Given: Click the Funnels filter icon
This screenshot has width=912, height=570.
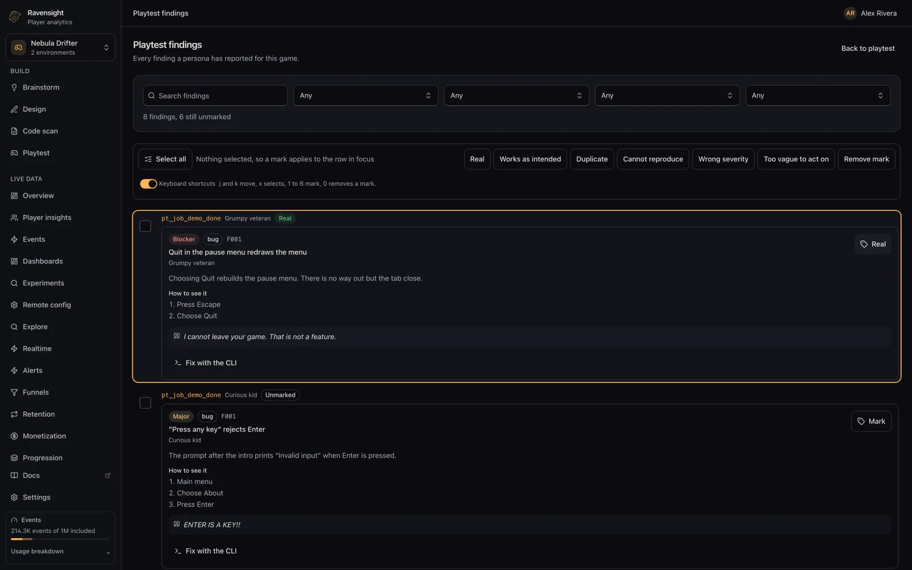Looking at the screenshot, I should [14, 392].
